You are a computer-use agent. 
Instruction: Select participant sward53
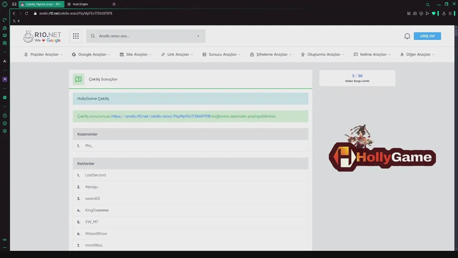point(92,199)
